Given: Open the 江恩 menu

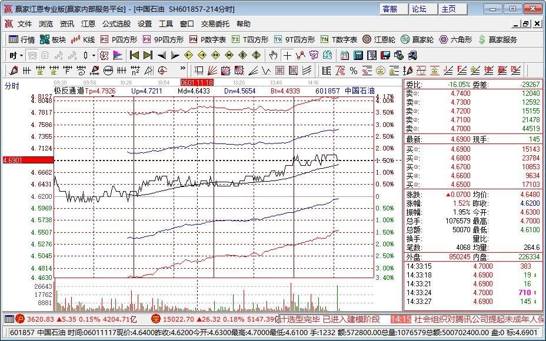Looking at the screenshot, I should coord(88,24).
